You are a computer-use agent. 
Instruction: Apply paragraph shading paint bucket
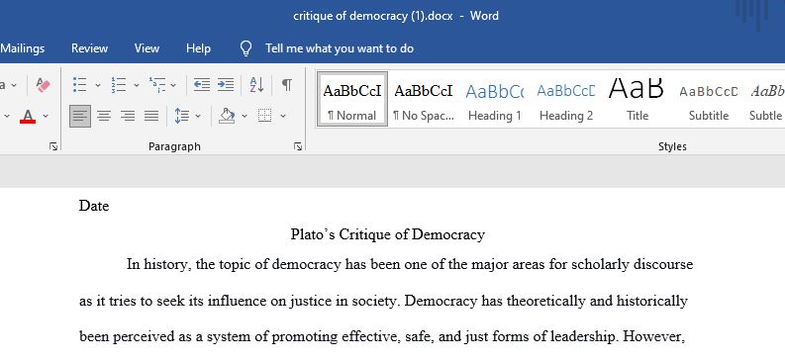[228, 116]
